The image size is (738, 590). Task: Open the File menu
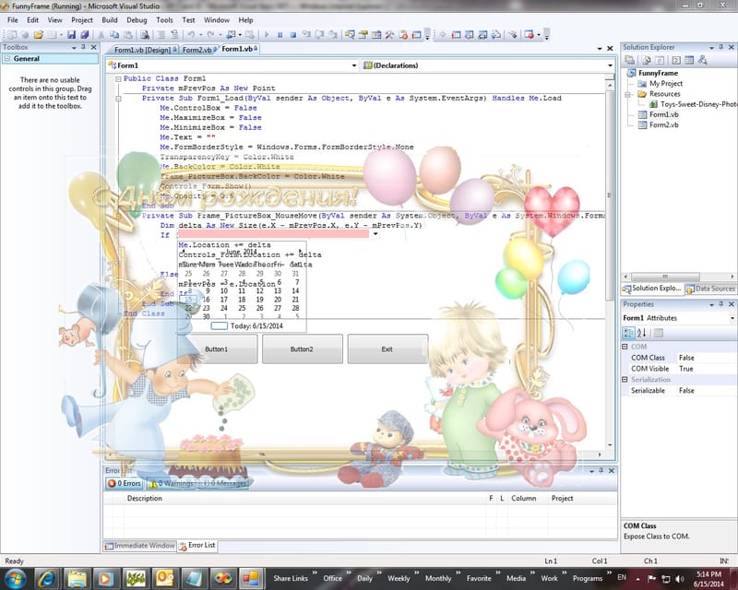click(x=13, y=20)
